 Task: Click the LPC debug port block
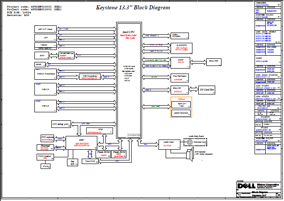coord(60,123)
